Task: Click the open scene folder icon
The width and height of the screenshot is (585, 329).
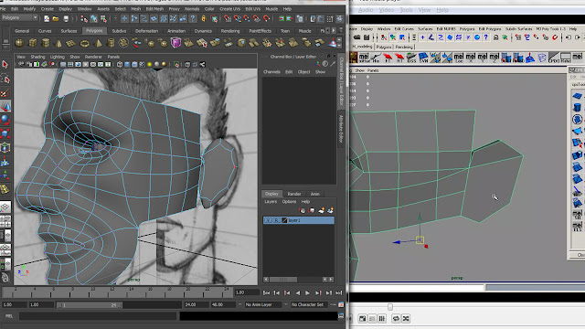Action: 56,18
